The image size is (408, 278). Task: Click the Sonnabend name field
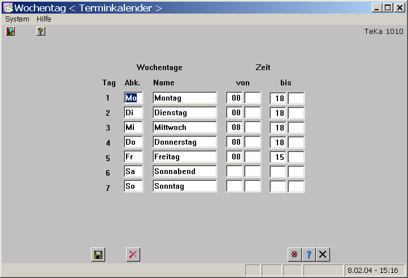185,172
